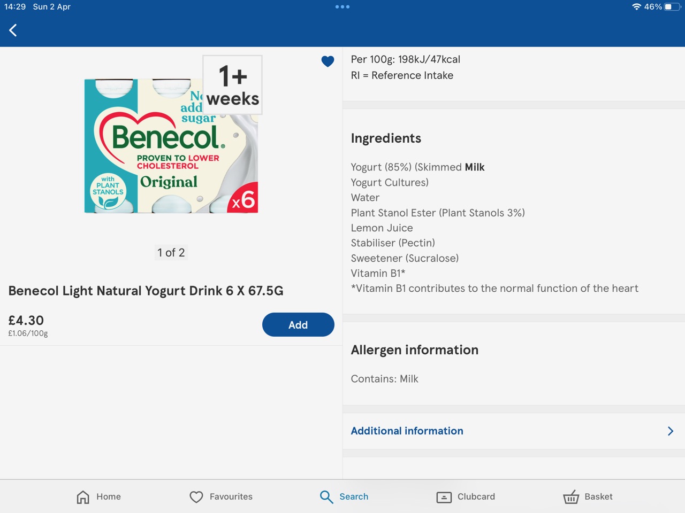The height and width of the screenshot is (513, 685).
Task: Tap the Ingredients heading
Action: pos(386,138)
